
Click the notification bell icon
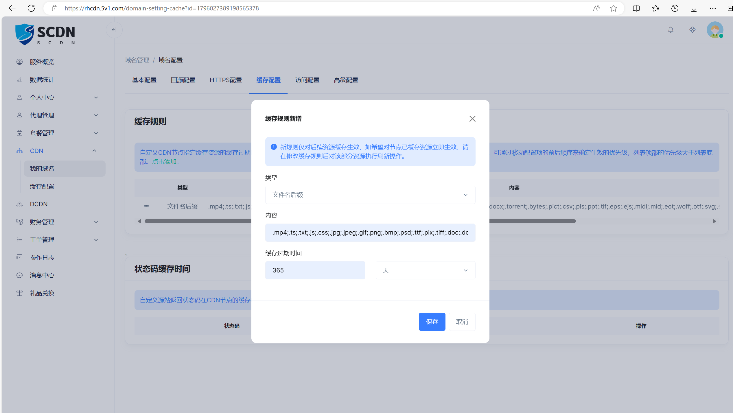point(671,30)
